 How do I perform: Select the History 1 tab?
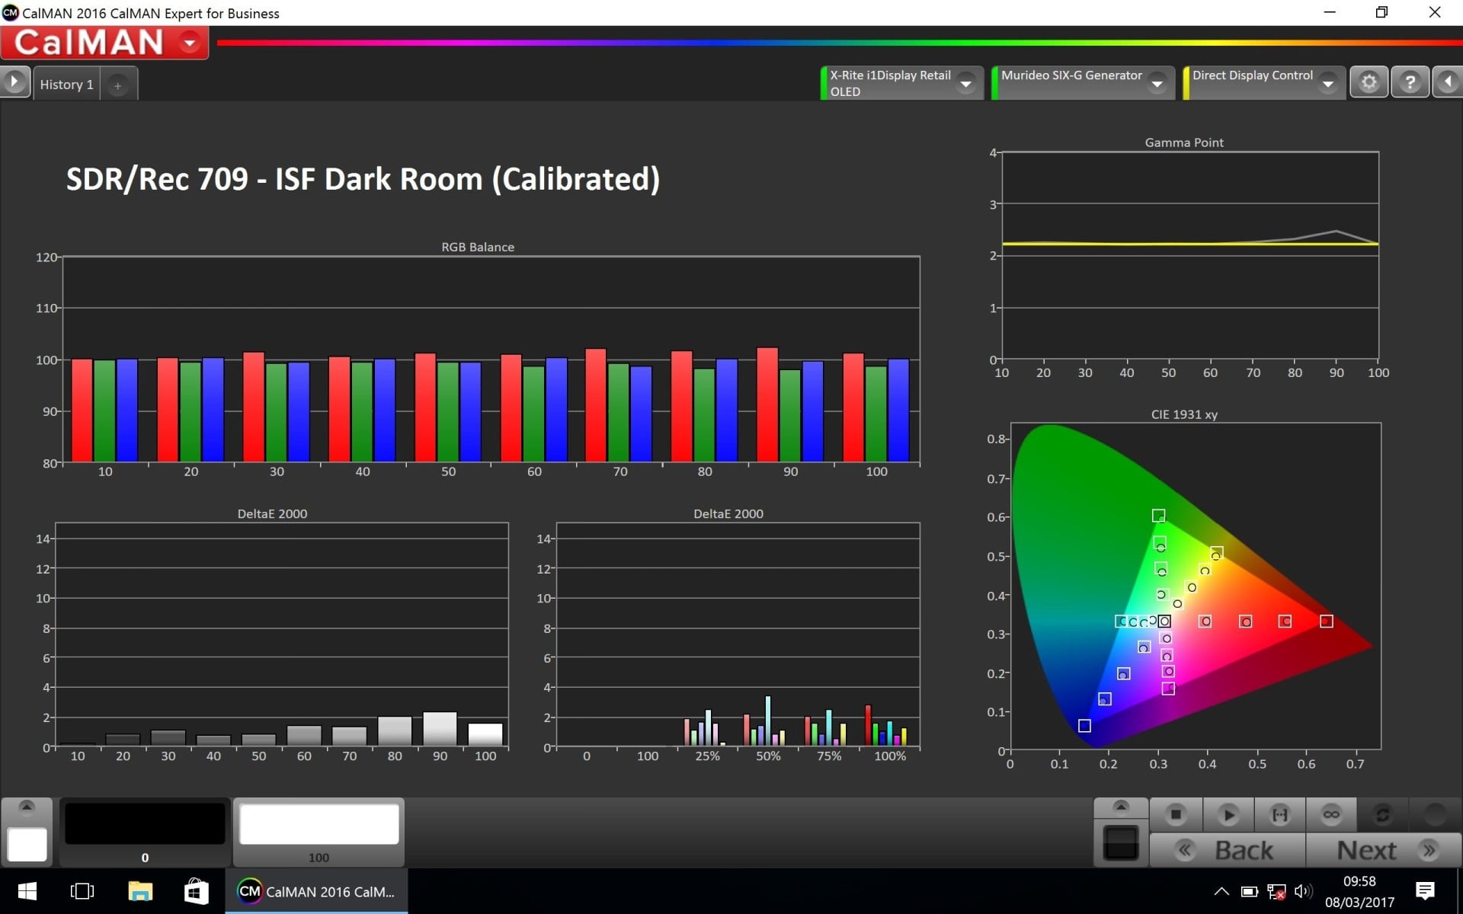(x=66, y=85)
